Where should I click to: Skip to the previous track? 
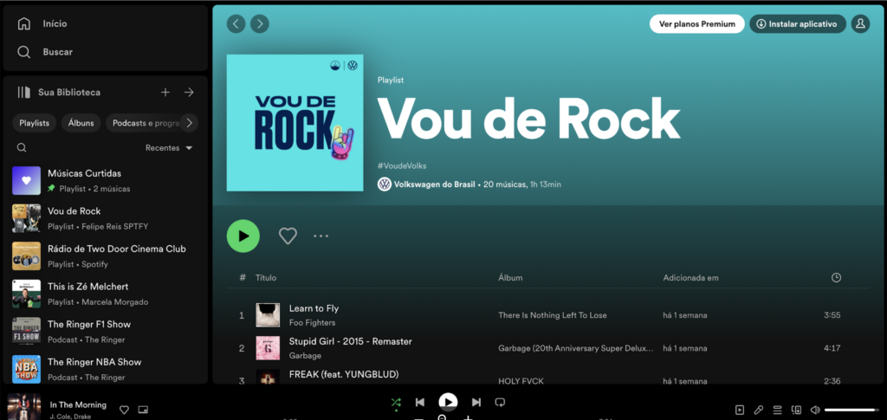tap(420, 402)
